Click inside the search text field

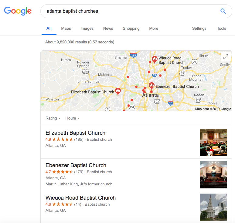point(128,11)
